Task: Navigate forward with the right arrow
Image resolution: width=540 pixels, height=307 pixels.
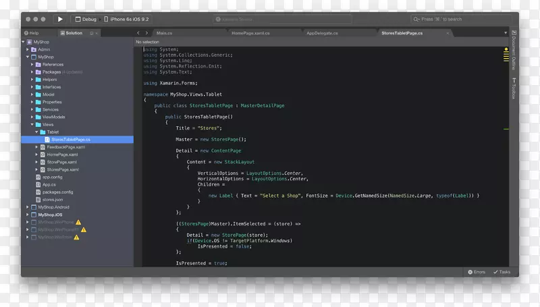Action: [x=146, y=33]
